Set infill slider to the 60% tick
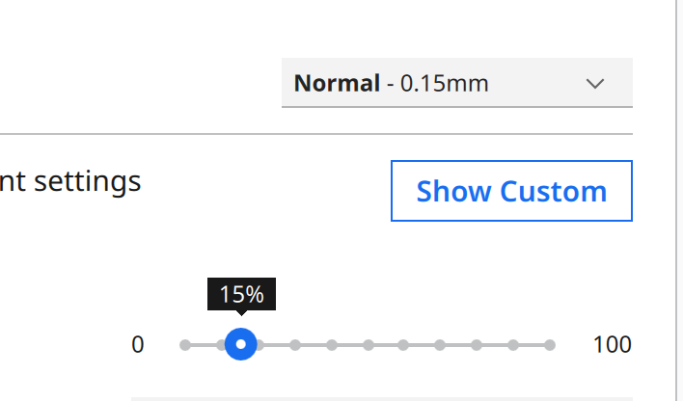Image resolution: width=683 pixels, height=401 pixels. pos(404,344)
